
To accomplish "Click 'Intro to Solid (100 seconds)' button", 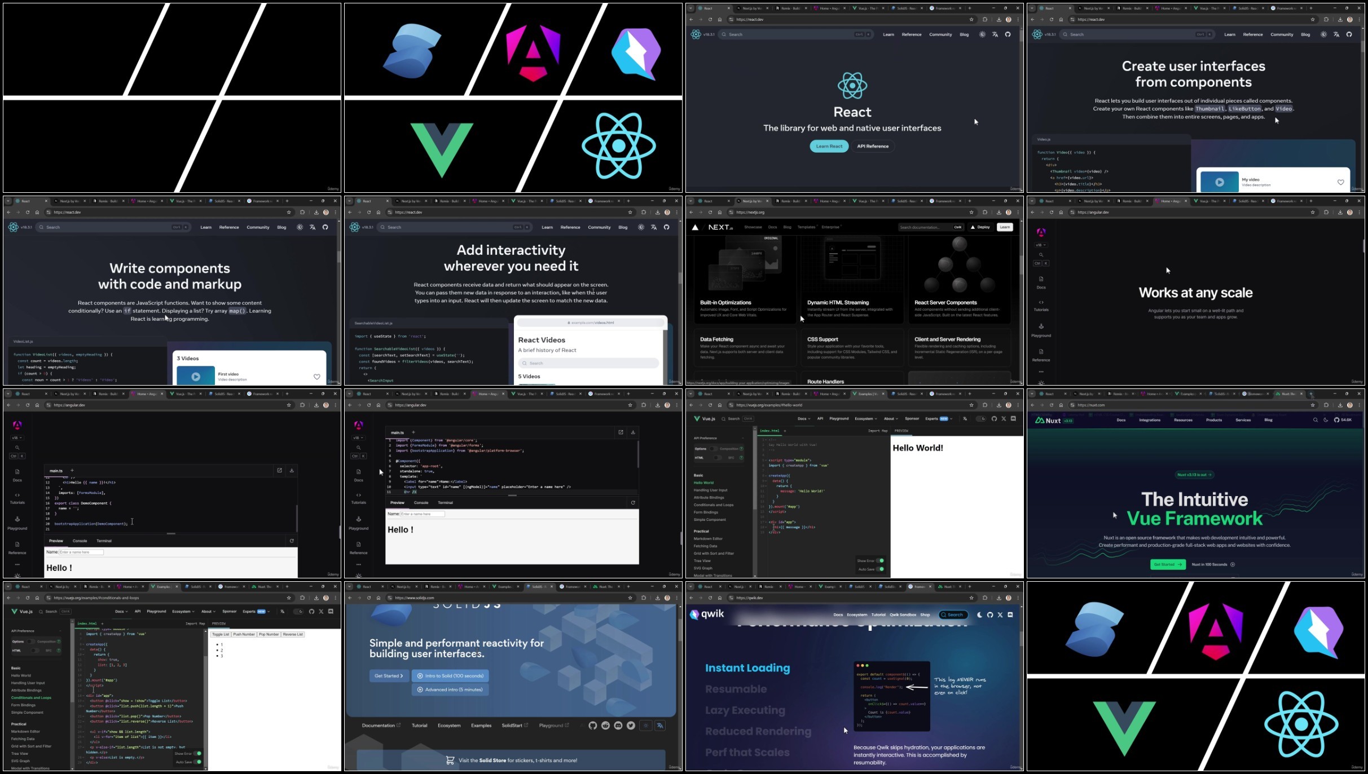I will 450,675.
